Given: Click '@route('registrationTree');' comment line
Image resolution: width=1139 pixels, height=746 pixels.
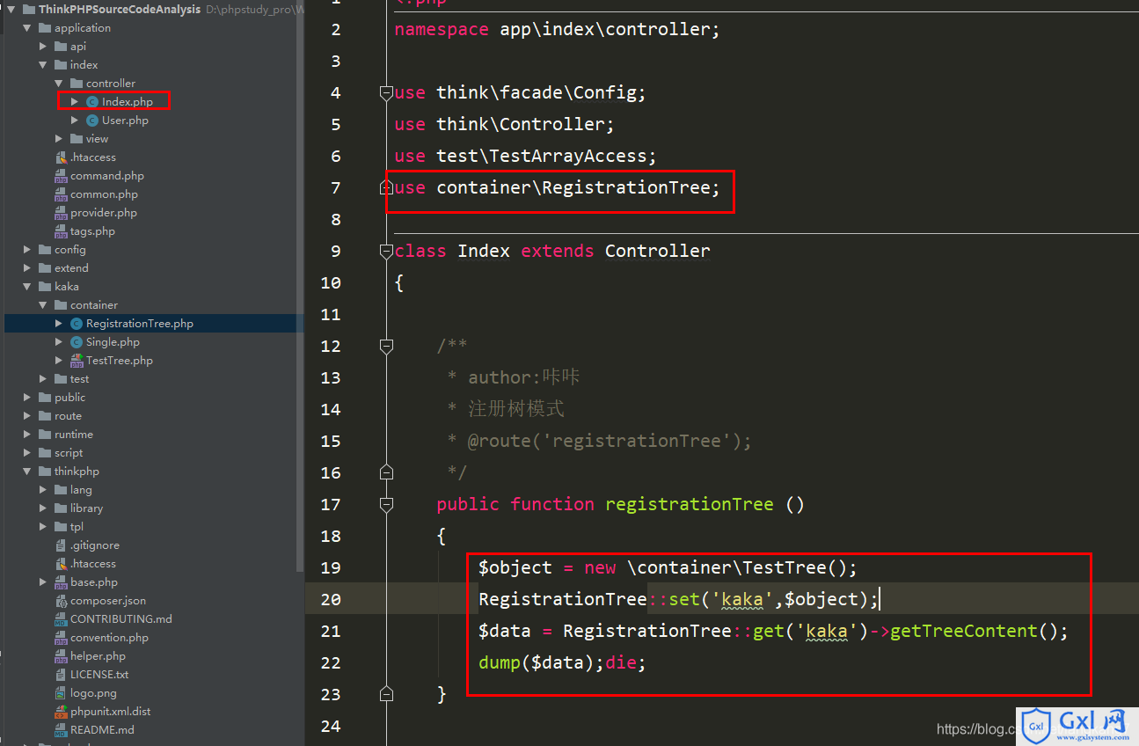Looking at the screenshot, I should point(610,441).
